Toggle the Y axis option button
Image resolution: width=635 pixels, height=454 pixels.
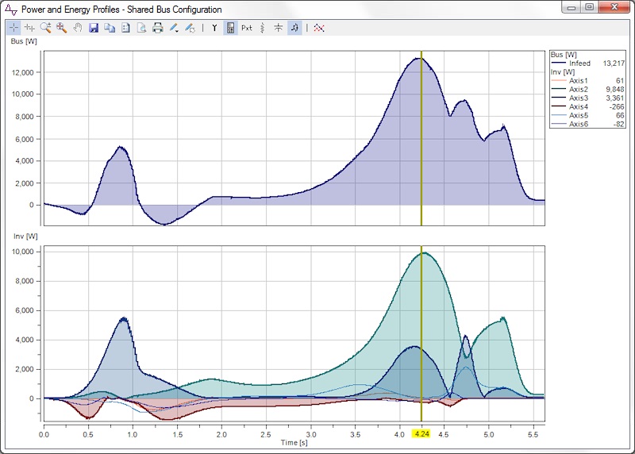[214, 28]
